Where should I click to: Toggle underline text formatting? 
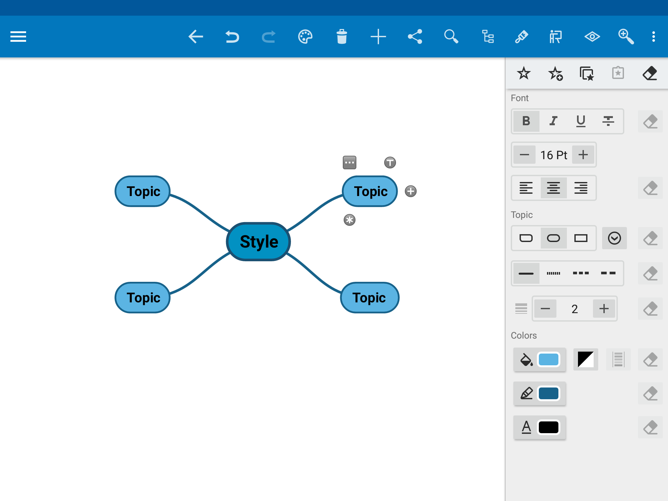[581, 121]
